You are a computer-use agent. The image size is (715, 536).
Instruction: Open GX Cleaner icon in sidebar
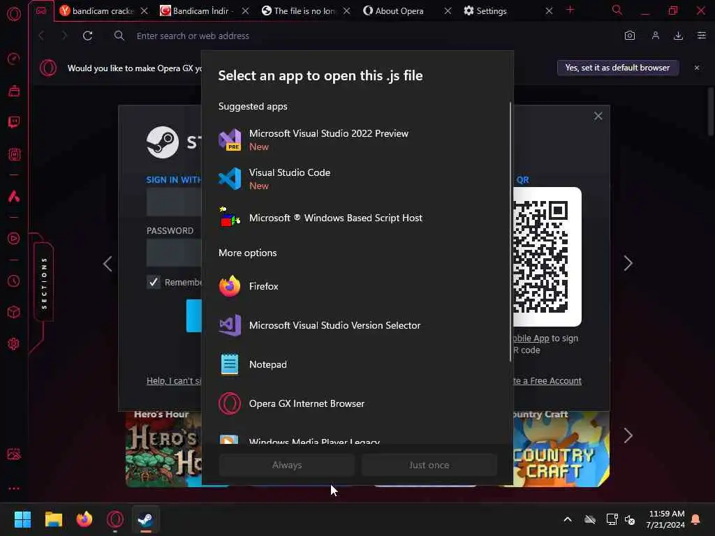click(14, 91)
